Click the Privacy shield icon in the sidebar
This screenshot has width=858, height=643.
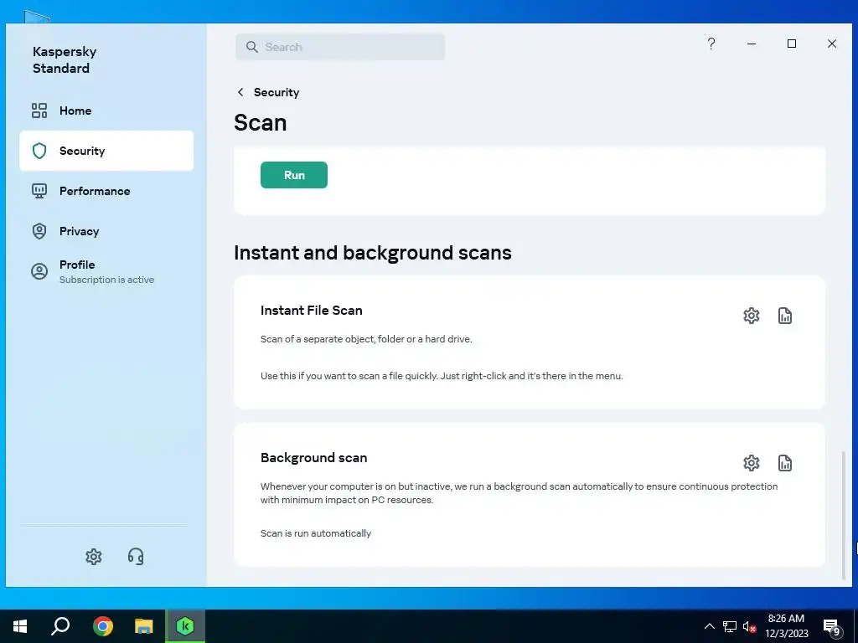tap(39, 231)
